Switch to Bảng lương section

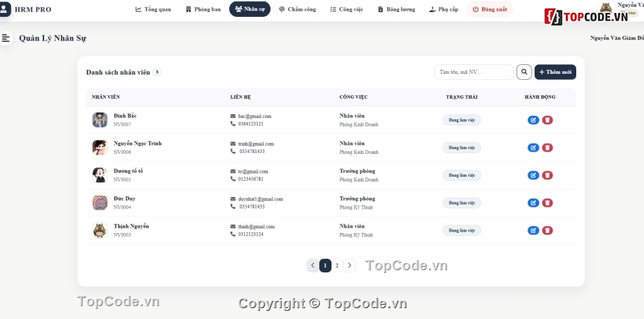(397, 9)
